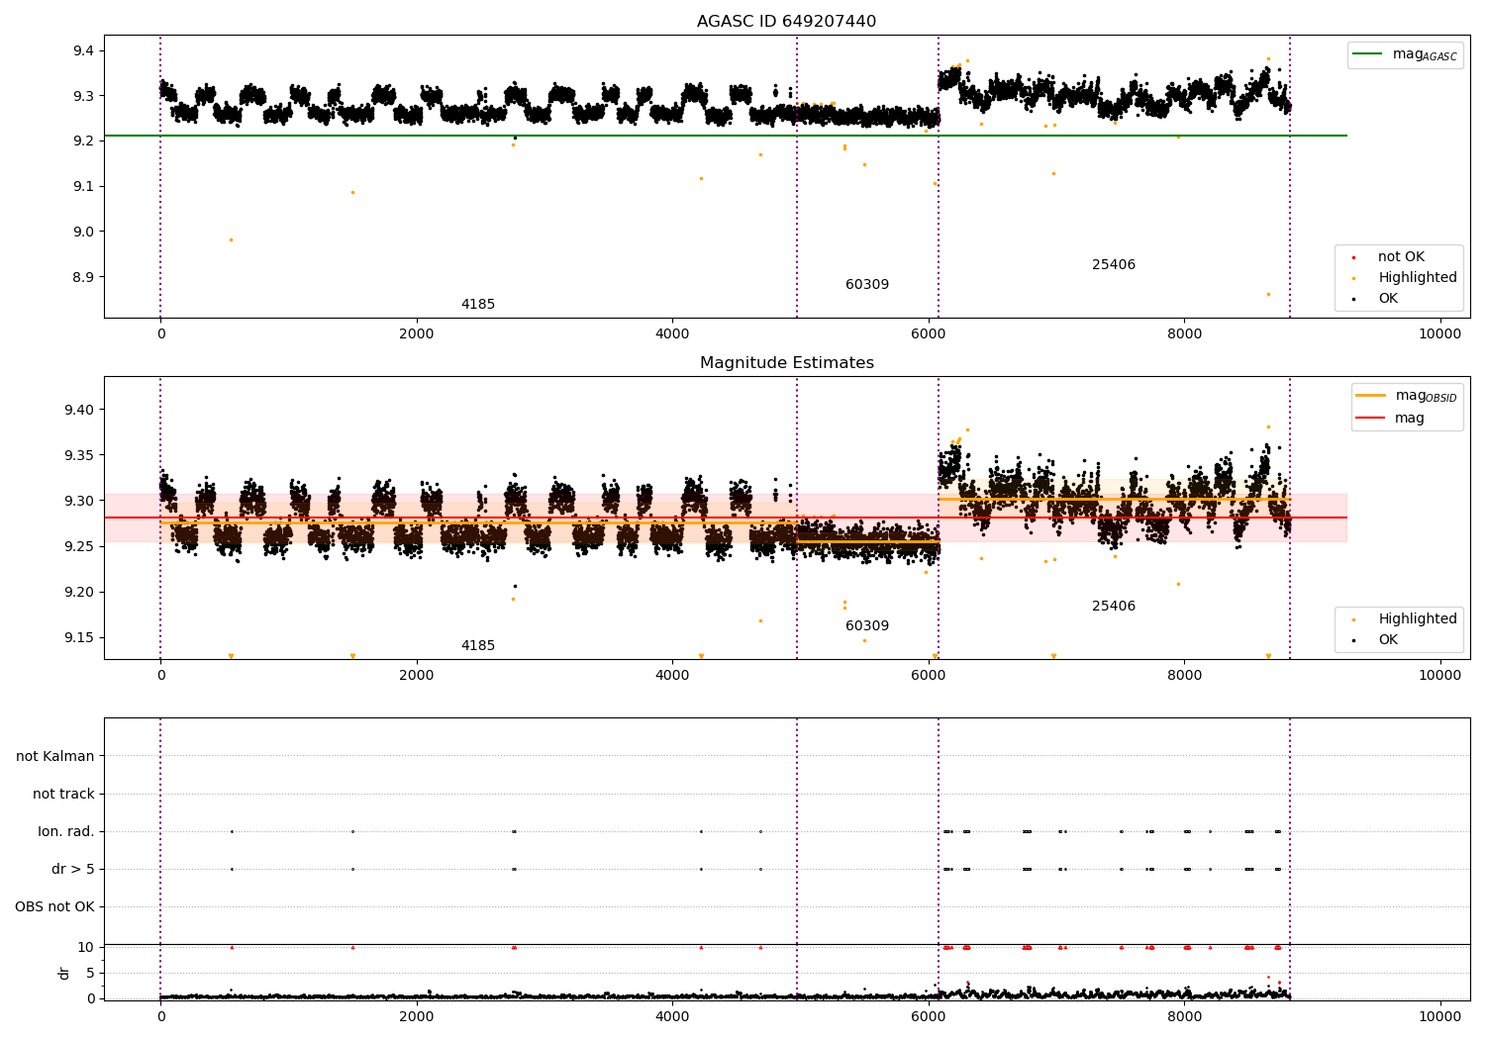Screen dimensions: 1485x1039
Task: Click the 'dr > 5' axis label
Action: (x=73, y=870)
